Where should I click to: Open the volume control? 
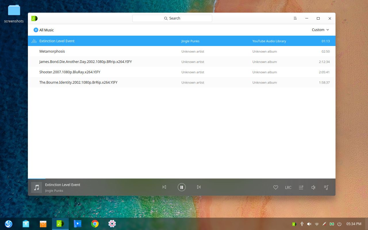(313, 187)
